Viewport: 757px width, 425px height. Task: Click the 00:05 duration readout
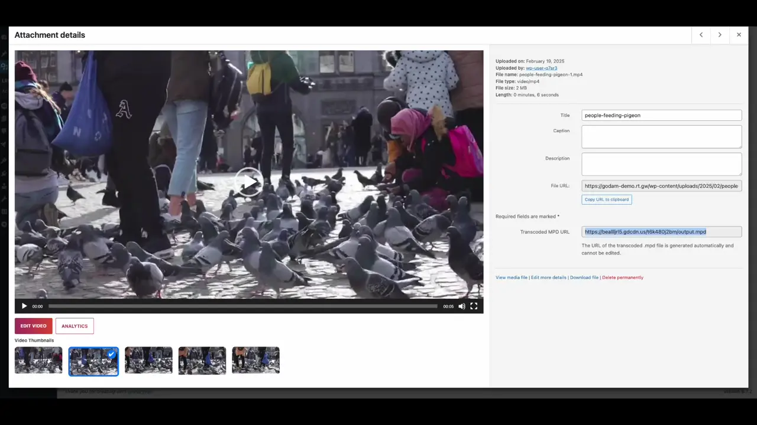[x=448, y=306]
